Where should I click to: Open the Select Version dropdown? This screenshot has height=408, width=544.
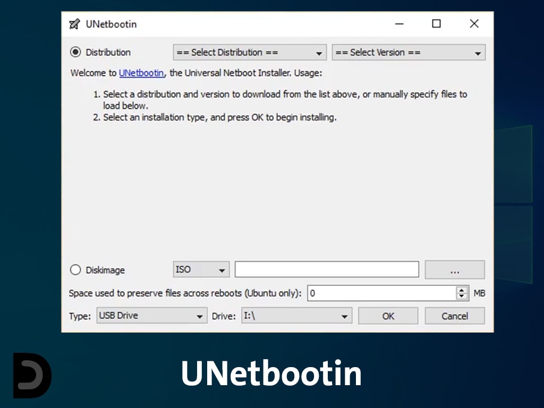click(x=409, y=53)
